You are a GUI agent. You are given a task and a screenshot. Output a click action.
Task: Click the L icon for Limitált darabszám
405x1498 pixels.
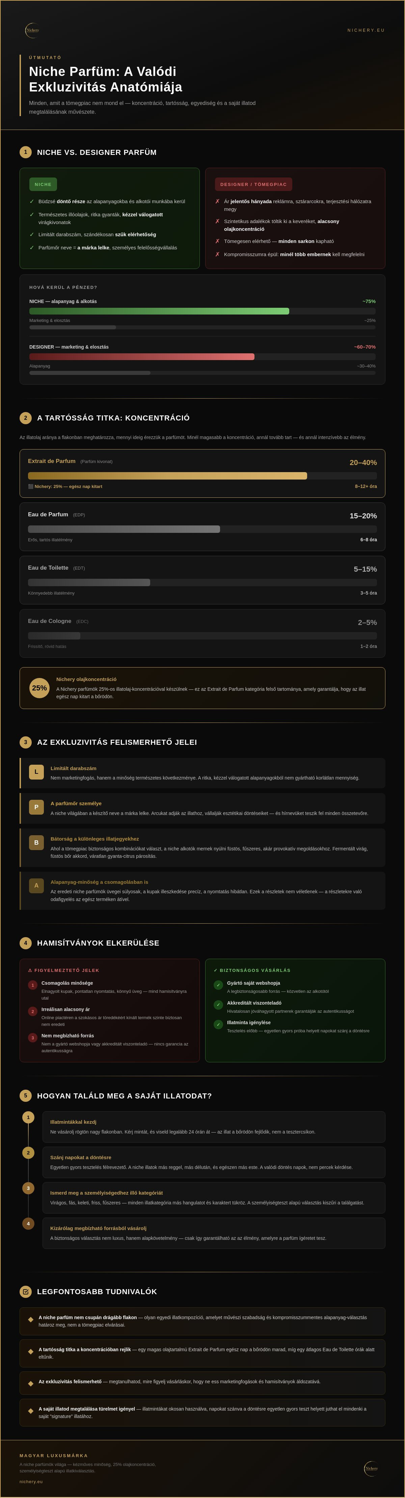[36, 772]
